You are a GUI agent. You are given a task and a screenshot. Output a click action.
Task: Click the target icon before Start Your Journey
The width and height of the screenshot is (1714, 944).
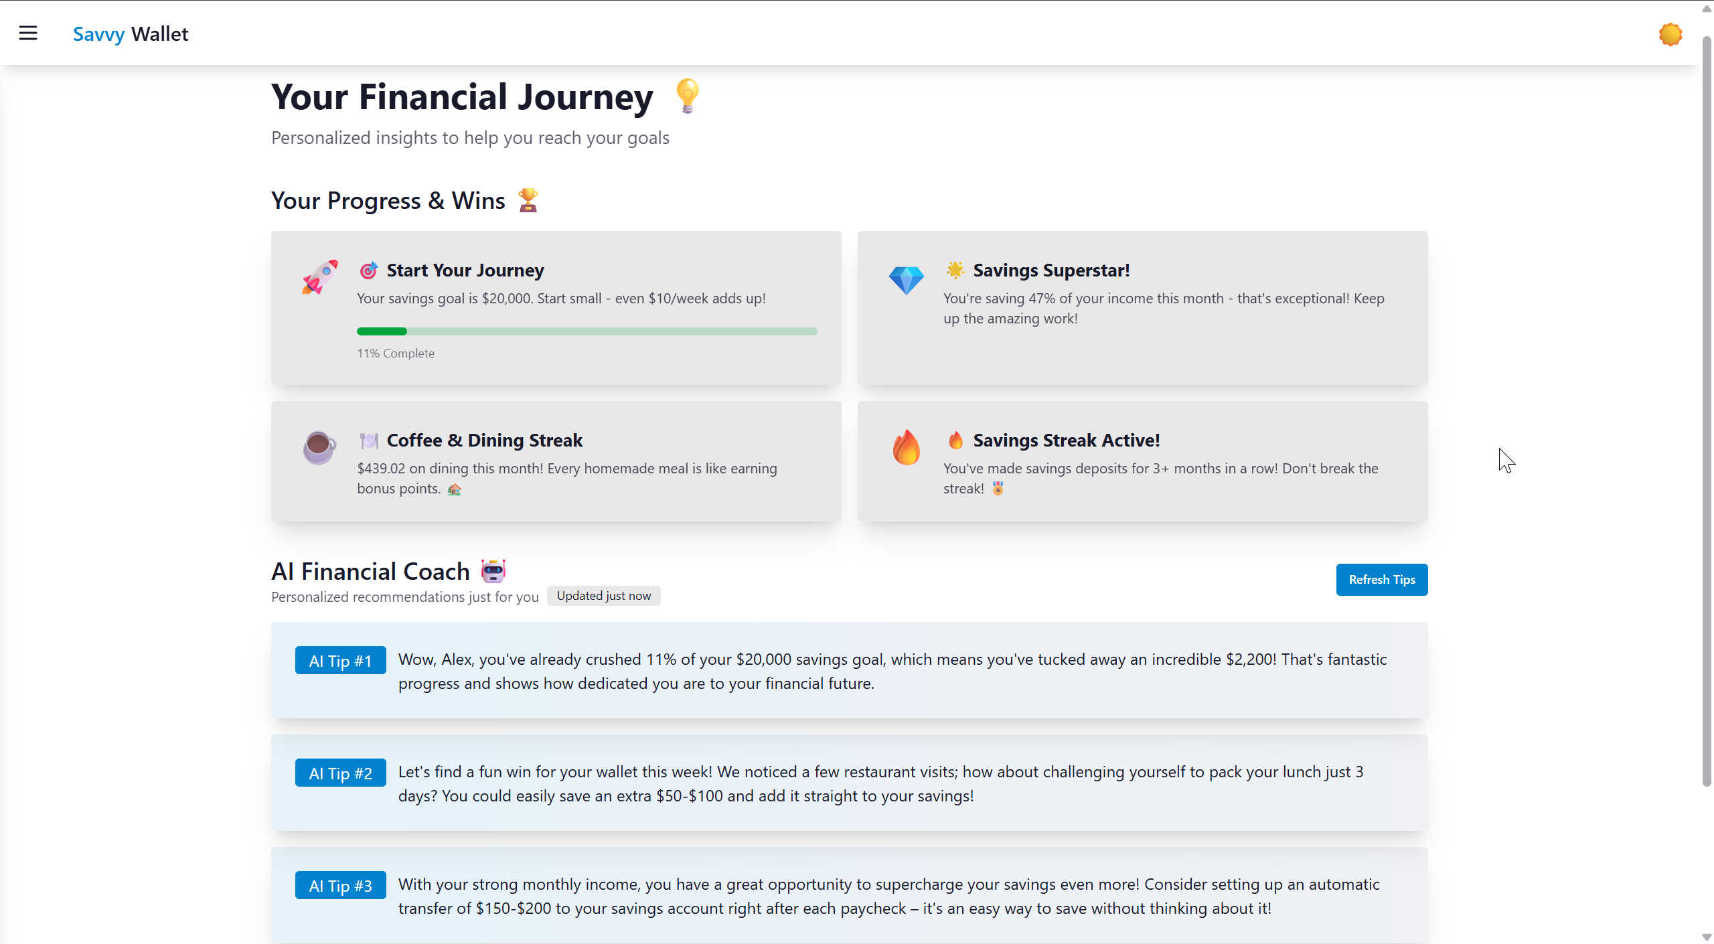tap(368, 270)
